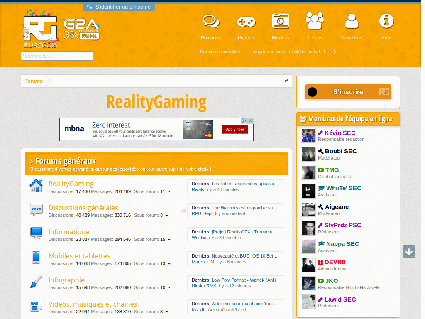Image resolution: width=425 pixels, height=319 pixels.
Task: Expand Discussions générales sous-forum 8 dropdown
Action: (x=167, y=216)
